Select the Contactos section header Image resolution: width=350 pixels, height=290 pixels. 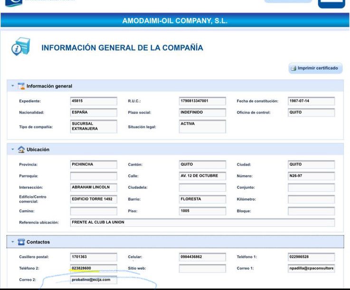pos(175,242)
